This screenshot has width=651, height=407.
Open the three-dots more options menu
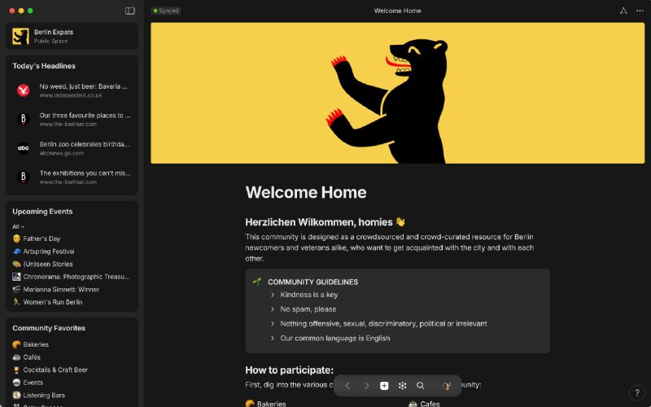pos(640,11)
